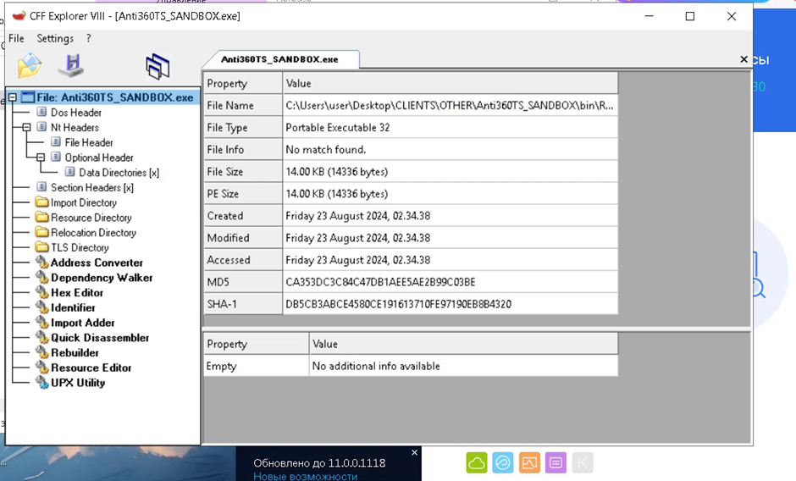796x481 pixels.
Task: Open Section Headers [x] tree item label
Action: (92, 187)
